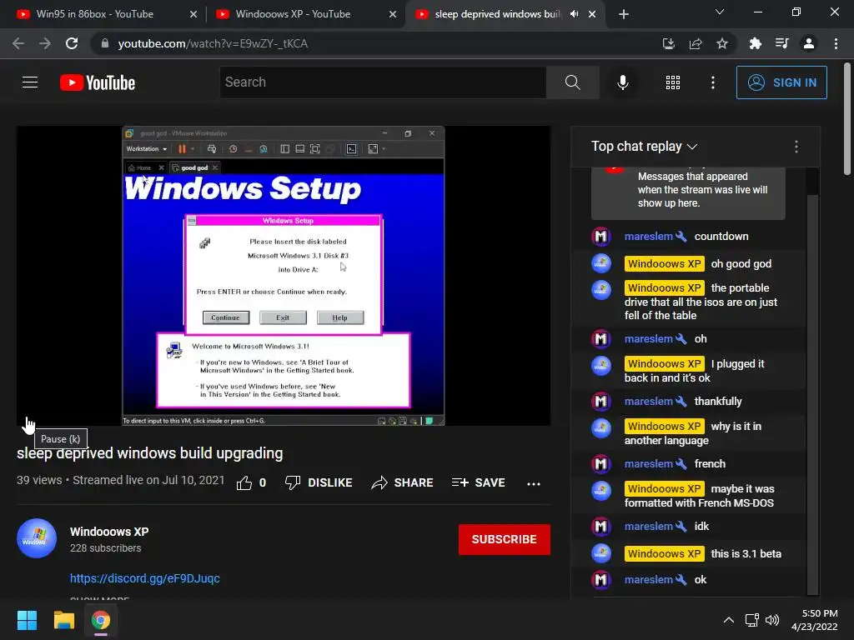The width and height of the screenshot is (854, 640).
Task: Open the Windooows XP channel name link
Action: point(109,532)
